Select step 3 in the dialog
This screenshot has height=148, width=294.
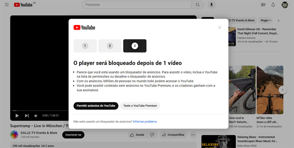tap(135, 46)
